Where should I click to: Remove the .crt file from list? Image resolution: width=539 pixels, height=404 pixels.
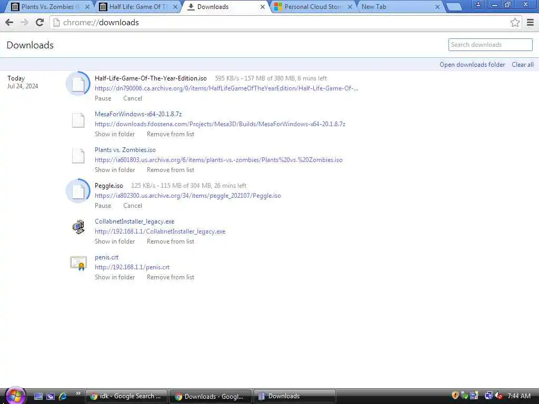coord(171,277)
